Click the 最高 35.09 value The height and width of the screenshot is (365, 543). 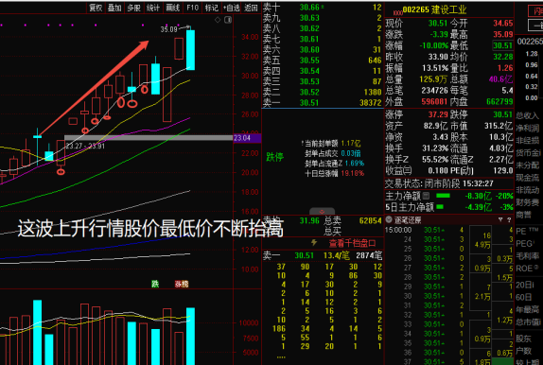coord(503,34)
